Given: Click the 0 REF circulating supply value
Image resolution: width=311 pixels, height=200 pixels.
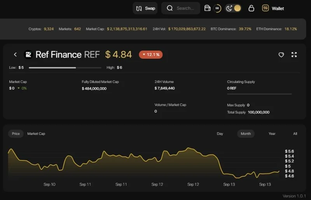Looking at the screenshot, I should [x=232, y=88].
